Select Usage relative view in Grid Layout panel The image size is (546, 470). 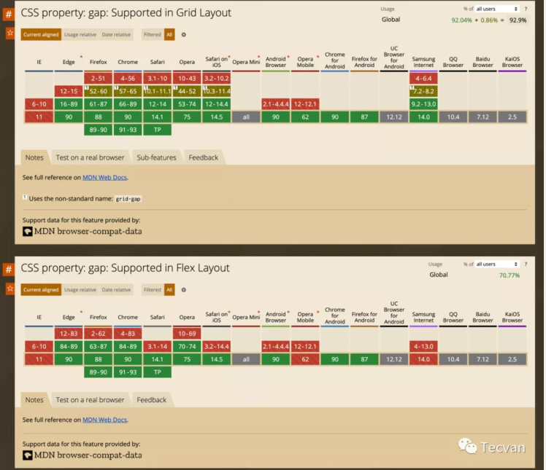[80, 34]
